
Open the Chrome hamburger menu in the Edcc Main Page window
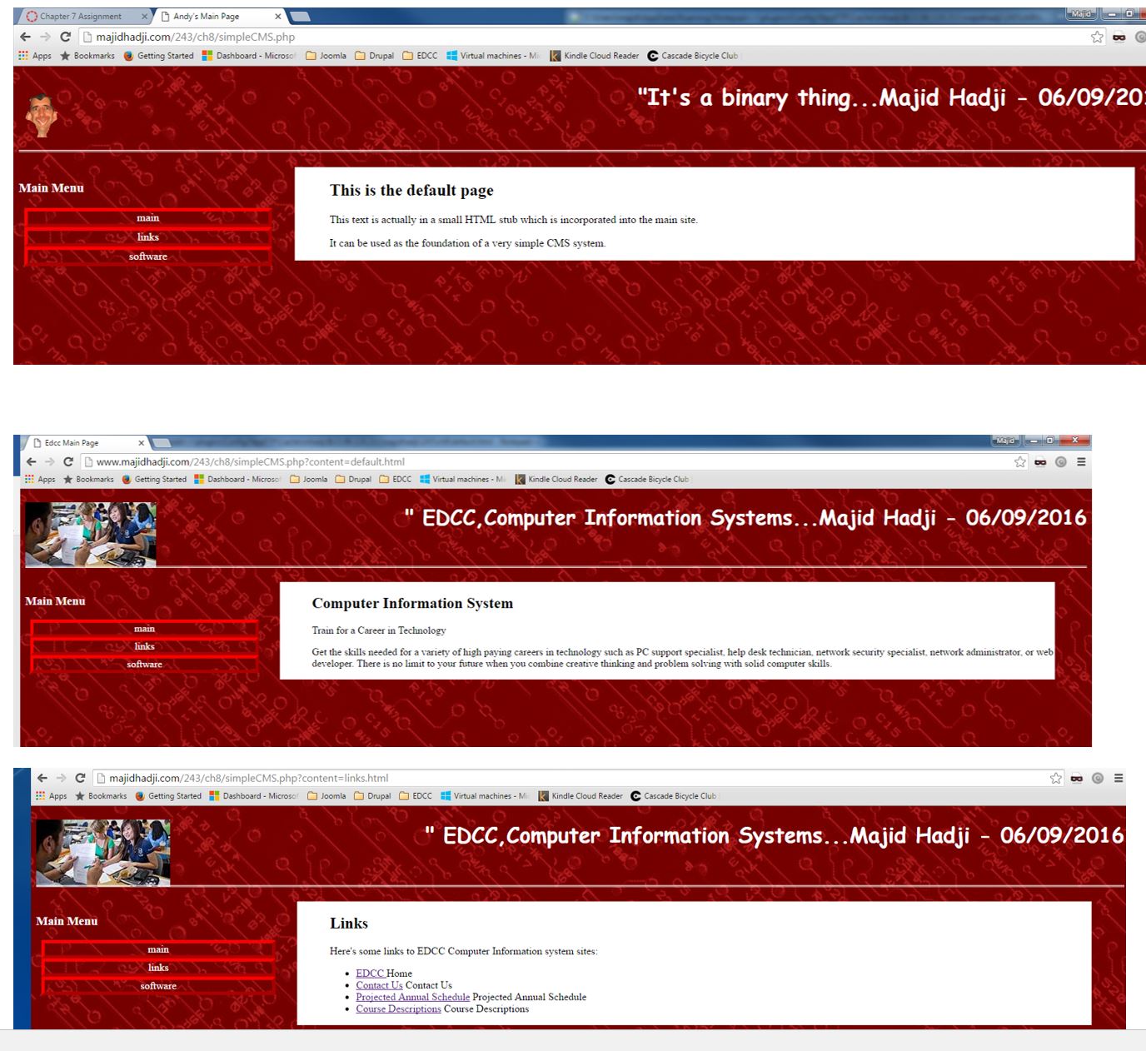(x=1081, y=461)
